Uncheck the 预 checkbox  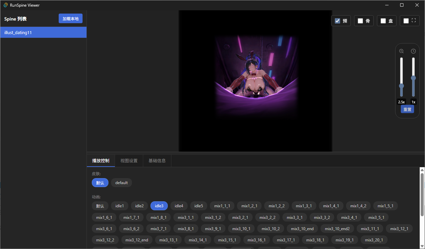337,21
